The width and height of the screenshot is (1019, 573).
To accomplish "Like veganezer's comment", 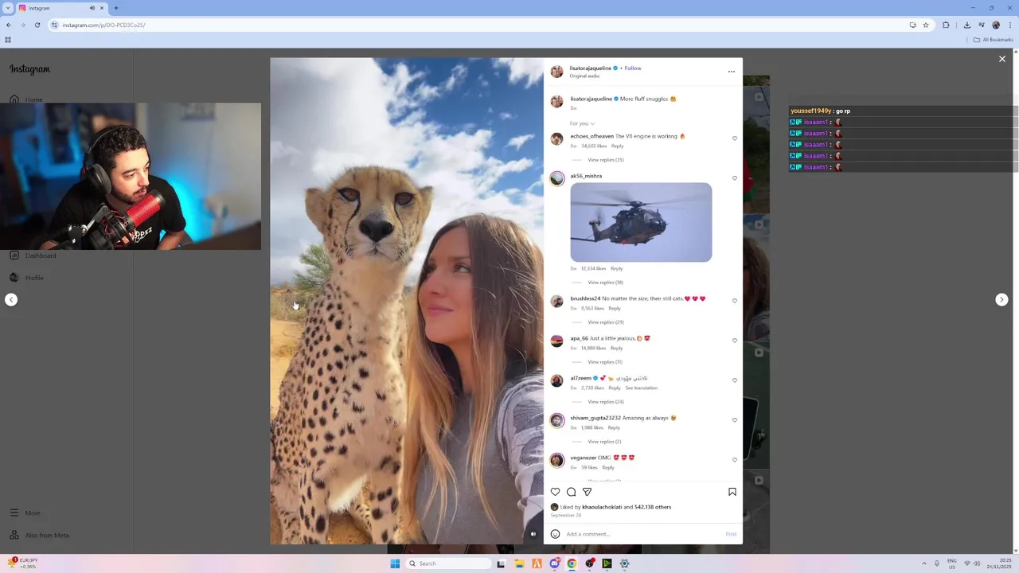I will [735, 460].
